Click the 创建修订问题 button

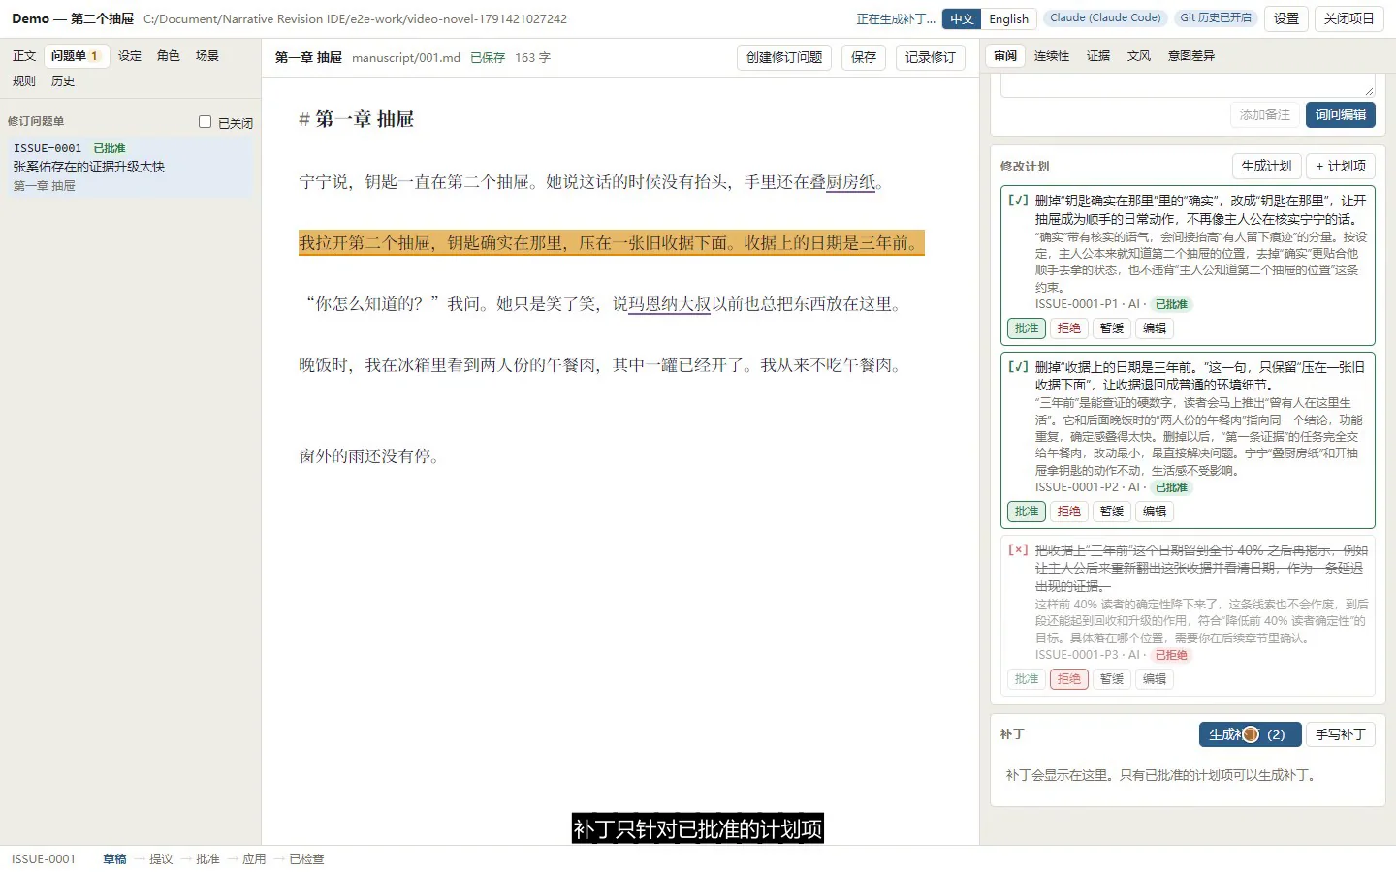coord(784,57)
